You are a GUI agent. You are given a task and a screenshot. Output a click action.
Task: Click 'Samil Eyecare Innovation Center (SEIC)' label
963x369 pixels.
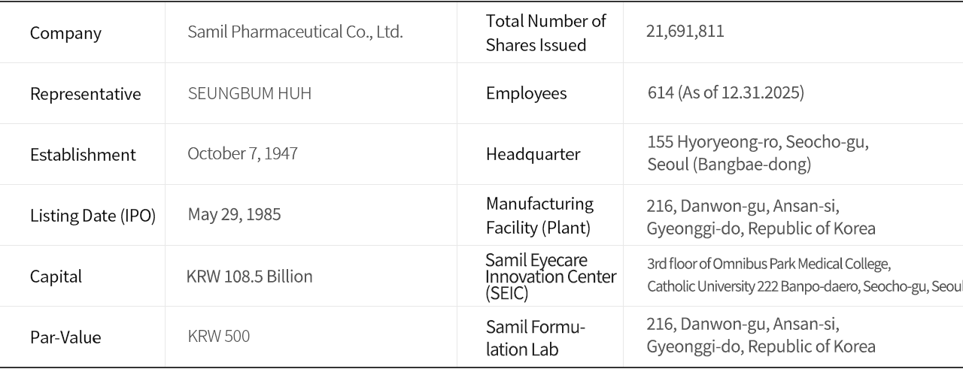(550, 277)
